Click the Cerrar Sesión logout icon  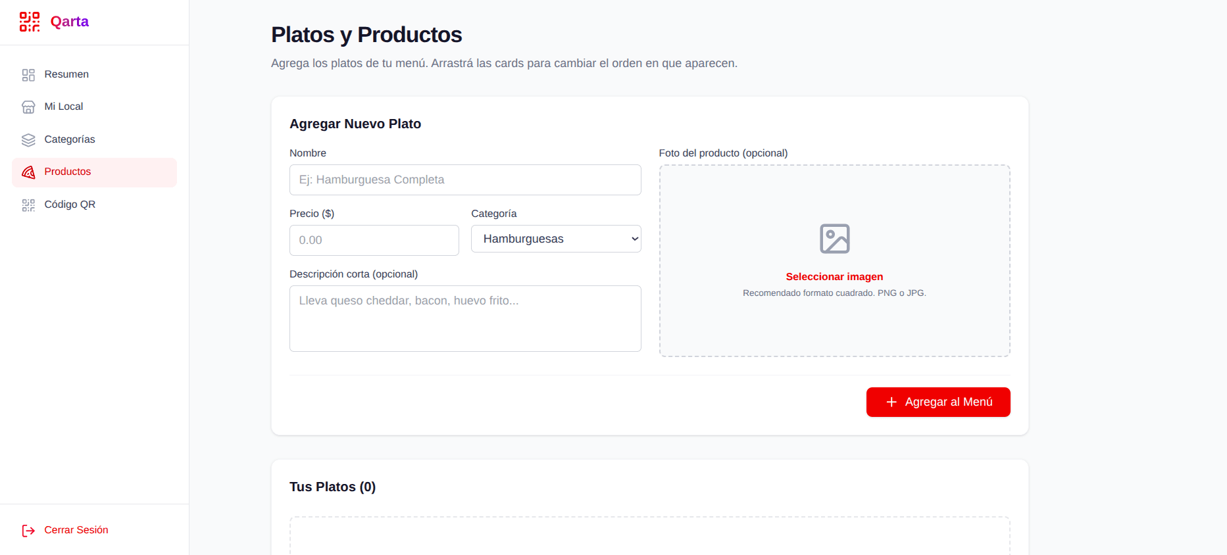[28, 531]
